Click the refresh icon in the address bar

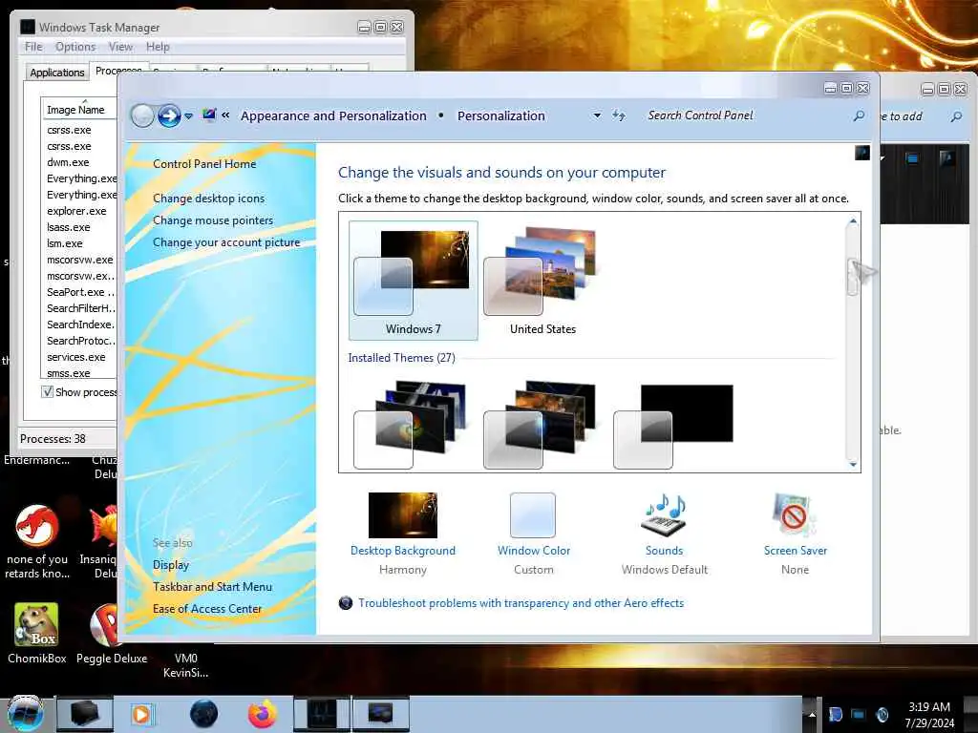coord(619,115)
